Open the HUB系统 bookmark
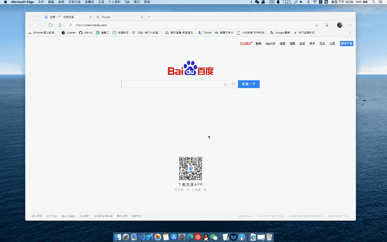The height and width of the screenshot is (242, 387). pos(252,33)
